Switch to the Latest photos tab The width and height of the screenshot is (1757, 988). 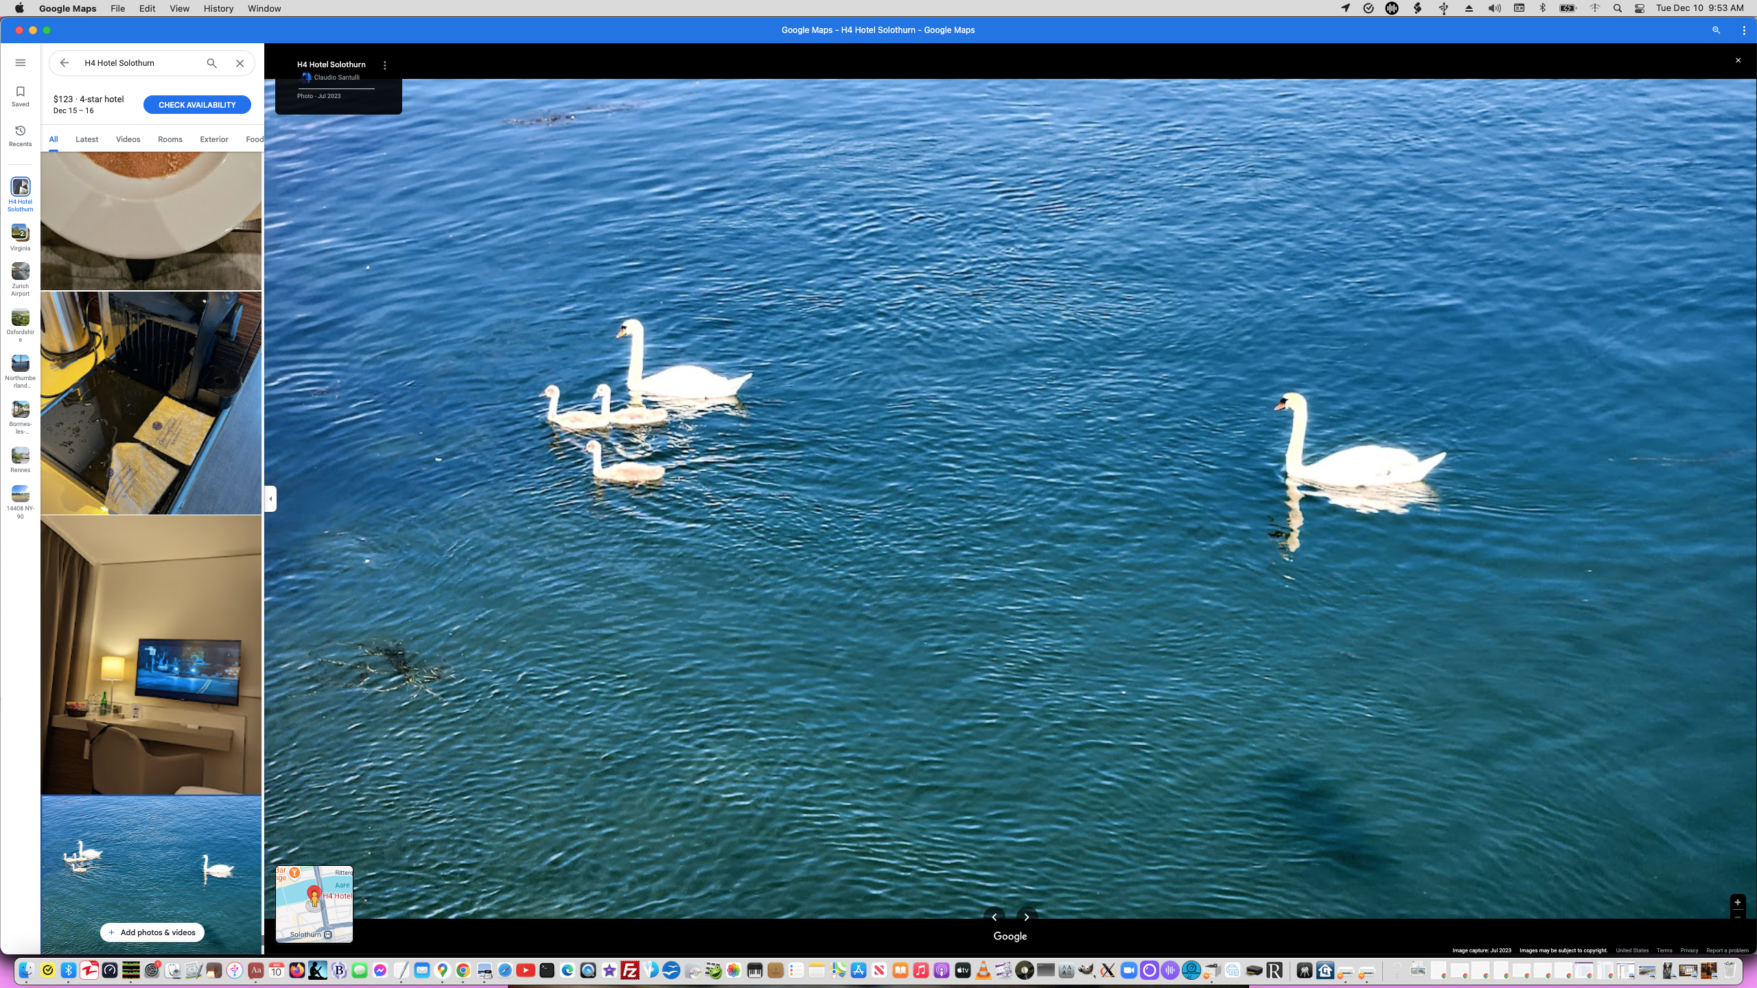click(x=86, y=139)
